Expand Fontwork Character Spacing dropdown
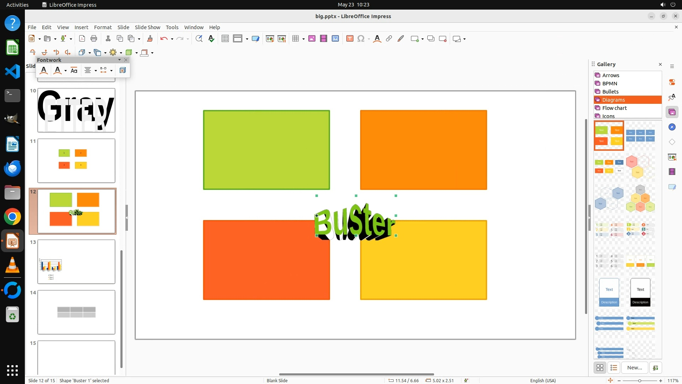 (x=111, y=70)
